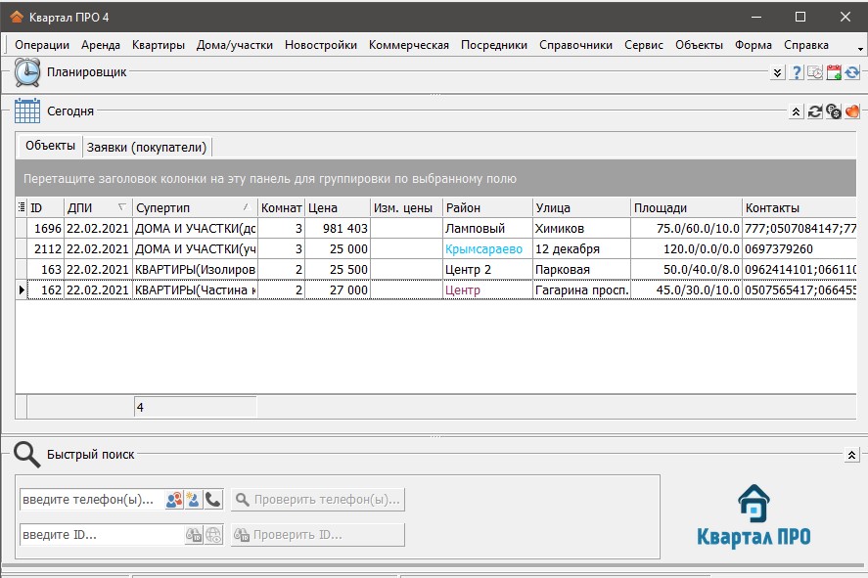
Task: Collapse the Быстрый поиск panel
Action: 850,455
